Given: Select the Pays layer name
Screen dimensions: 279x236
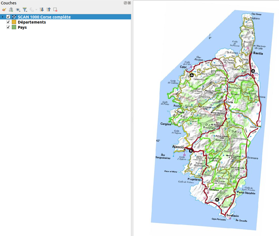Looking at the screenshot, I should click(22, 27).
